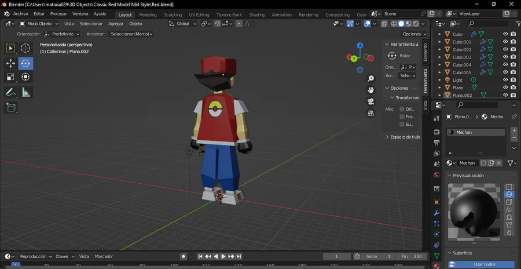
Task: Expand the Cubo.002 tree item
Action: (440, 49)
